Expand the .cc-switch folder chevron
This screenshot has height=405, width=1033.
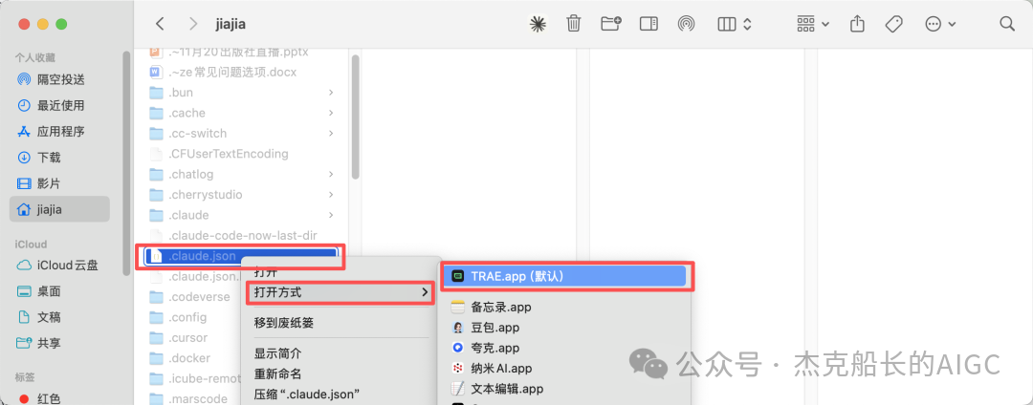[331, 134]
